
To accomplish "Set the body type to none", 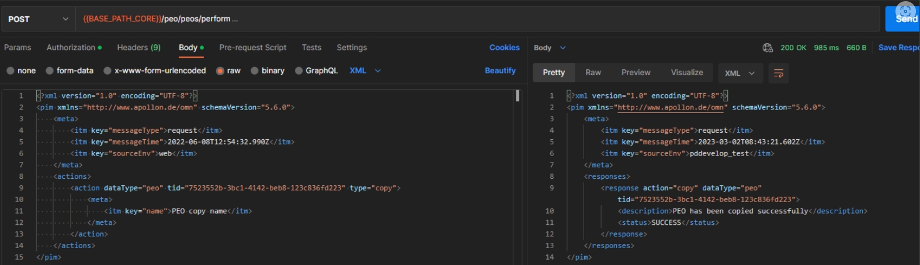I will [x=21, y=70].
